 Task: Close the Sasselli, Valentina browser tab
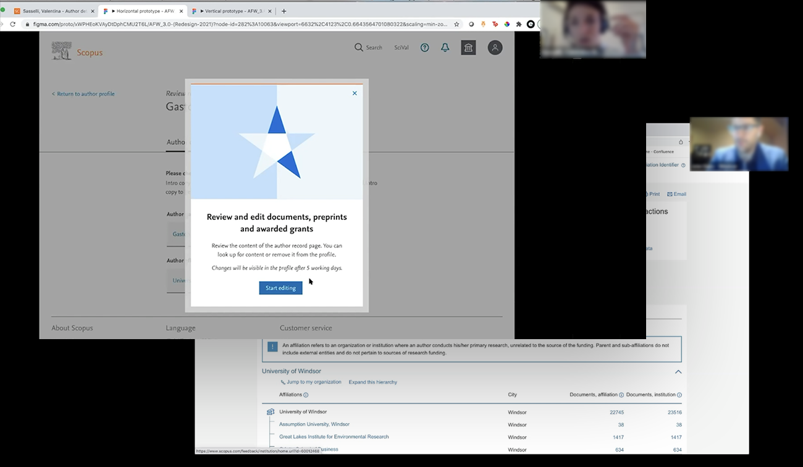[x=93, y=11]
